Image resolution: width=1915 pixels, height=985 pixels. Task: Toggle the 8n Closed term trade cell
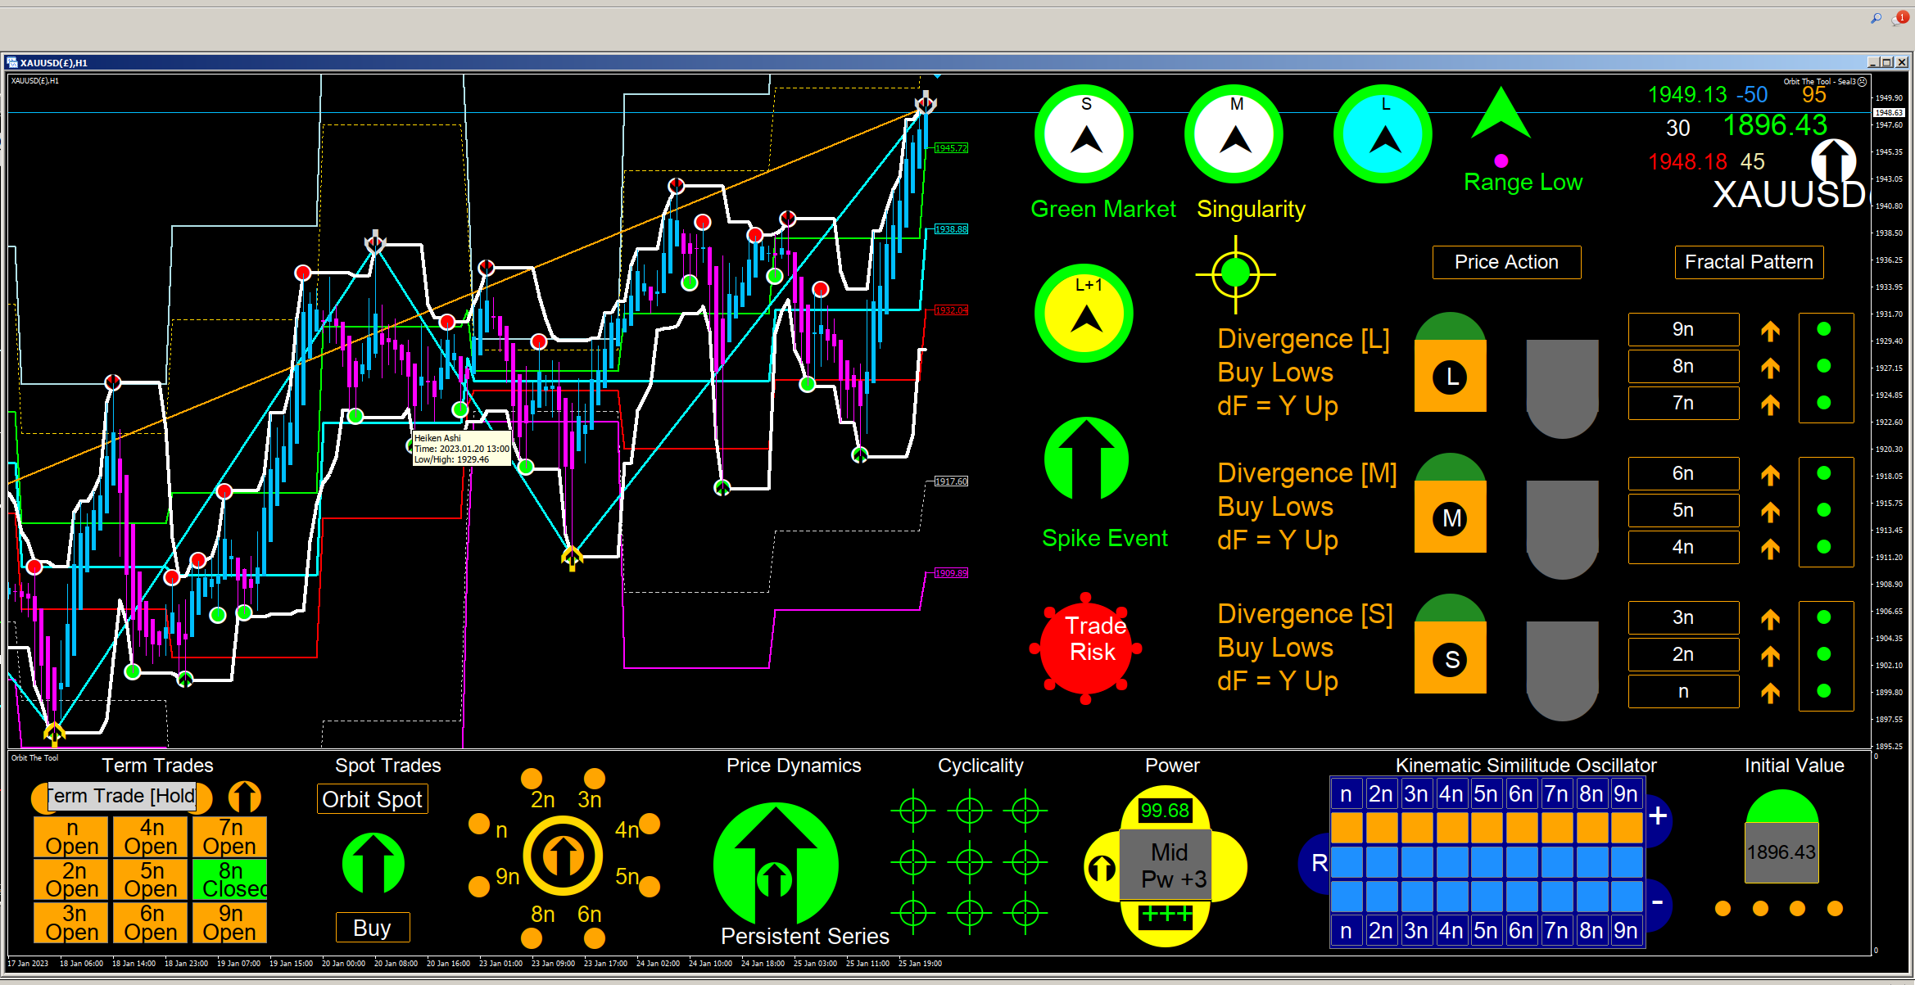coord(230,879)
